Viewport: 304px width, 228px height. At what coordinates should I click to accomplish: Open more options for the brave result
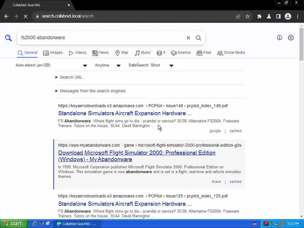point(225,182)
